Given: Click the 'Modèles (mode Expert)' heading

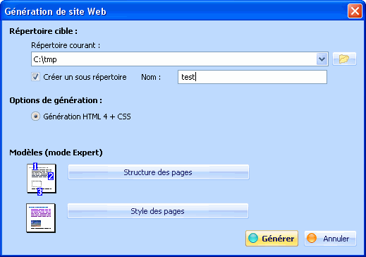Looking at the screenshot, I should coord(56,153).
